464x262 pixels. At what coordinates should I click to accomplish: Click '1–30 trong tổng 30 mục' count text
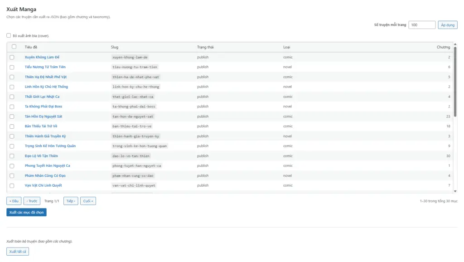tap(439, 201)
